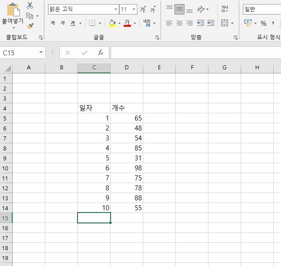Open alignment group dialog launcher
281x266 pixels.
tap(236, 38)
